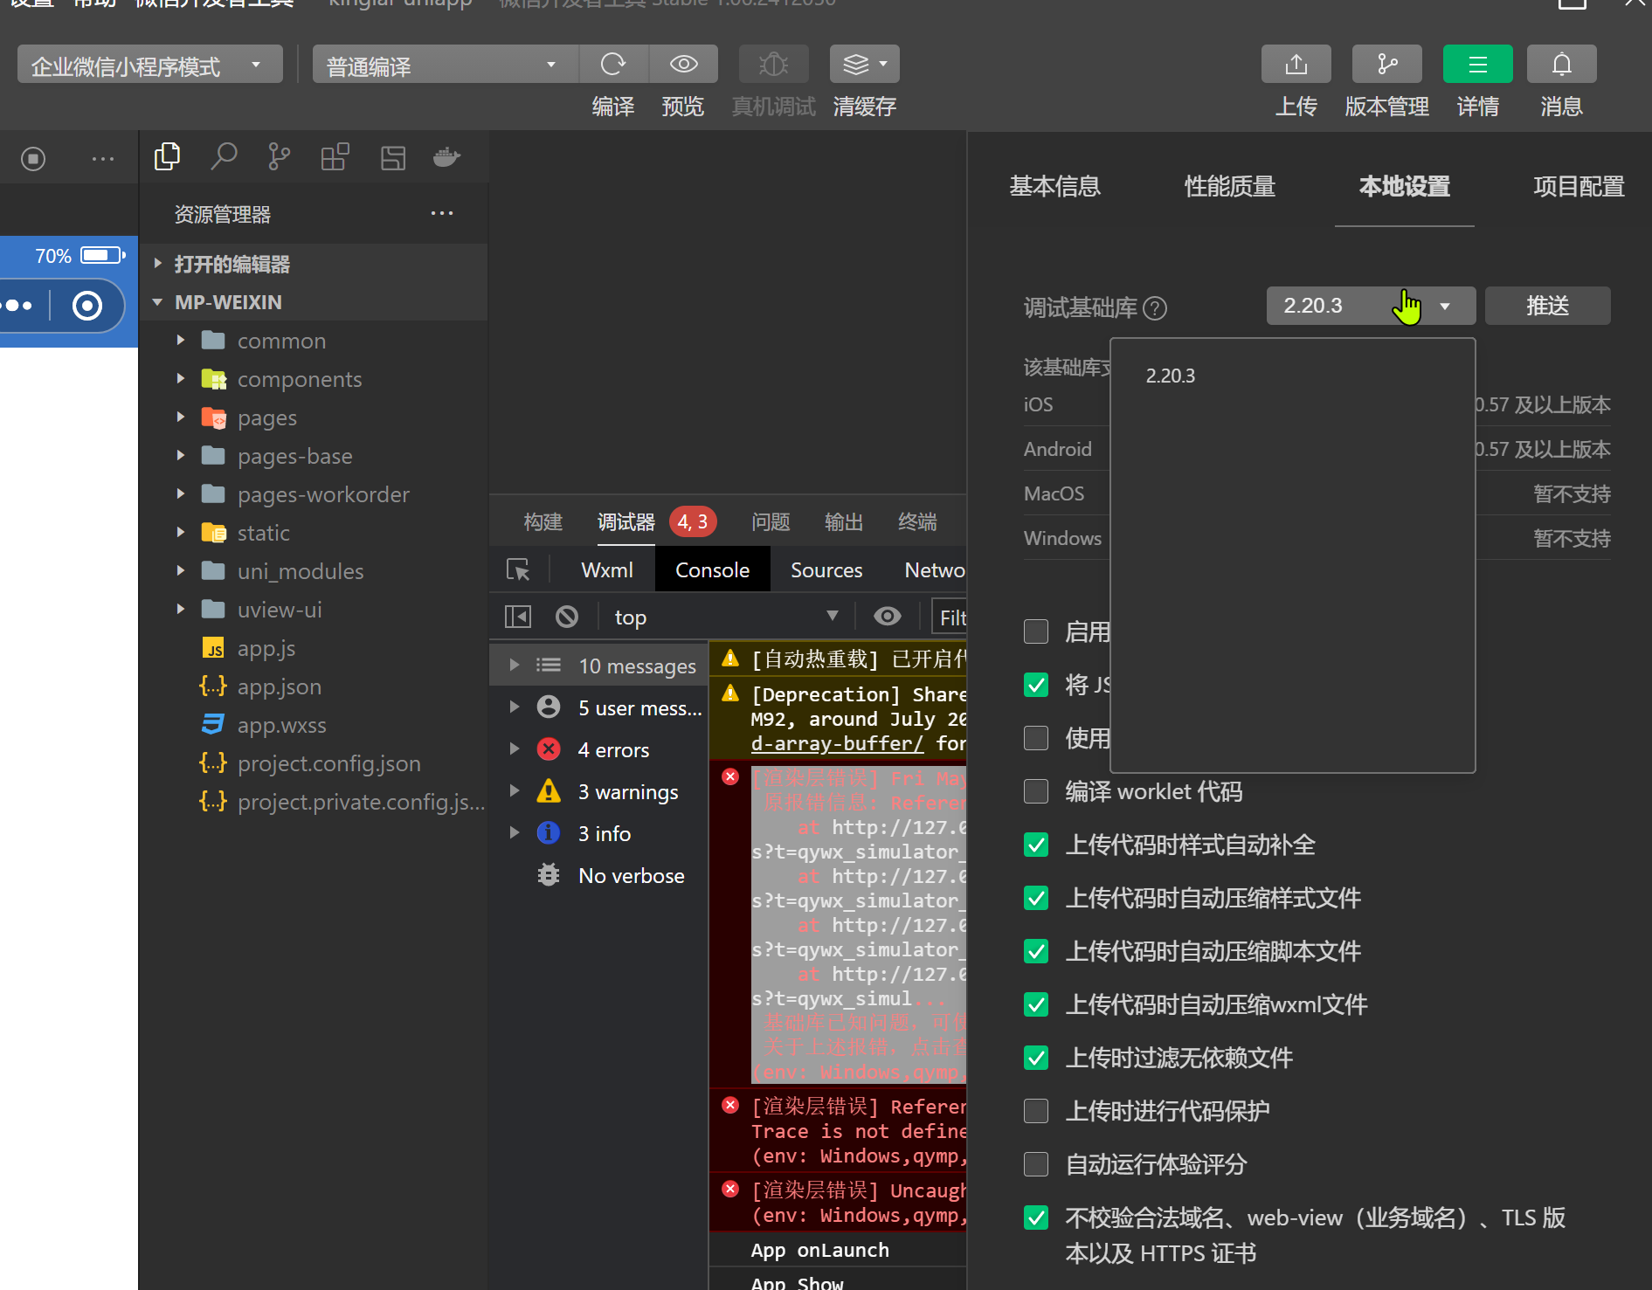Switch to the basic info tab
This screenshot has width=1652, height=1290.
point(1055,186)
